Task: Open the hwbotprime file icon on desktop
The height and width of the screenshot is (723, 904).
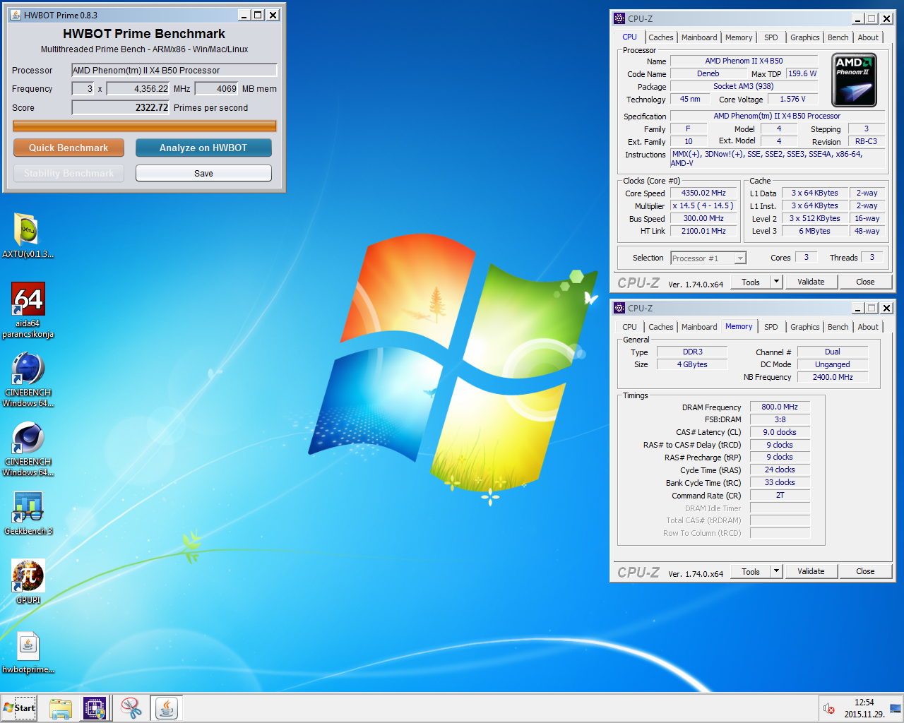Action: pos(28,652)
